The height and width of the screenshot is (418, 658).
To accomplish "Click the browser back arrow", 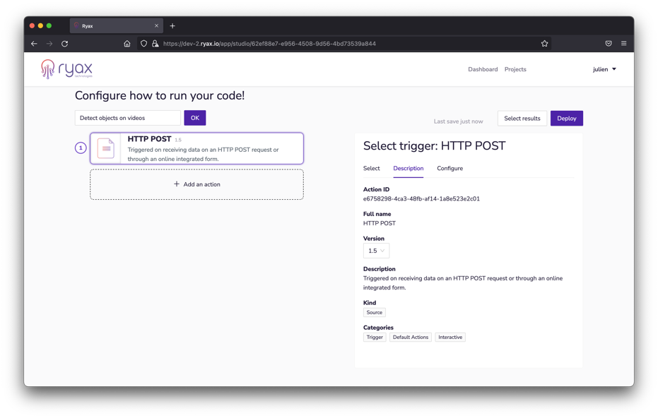I will pyautogui.click(x=34, y=44).
